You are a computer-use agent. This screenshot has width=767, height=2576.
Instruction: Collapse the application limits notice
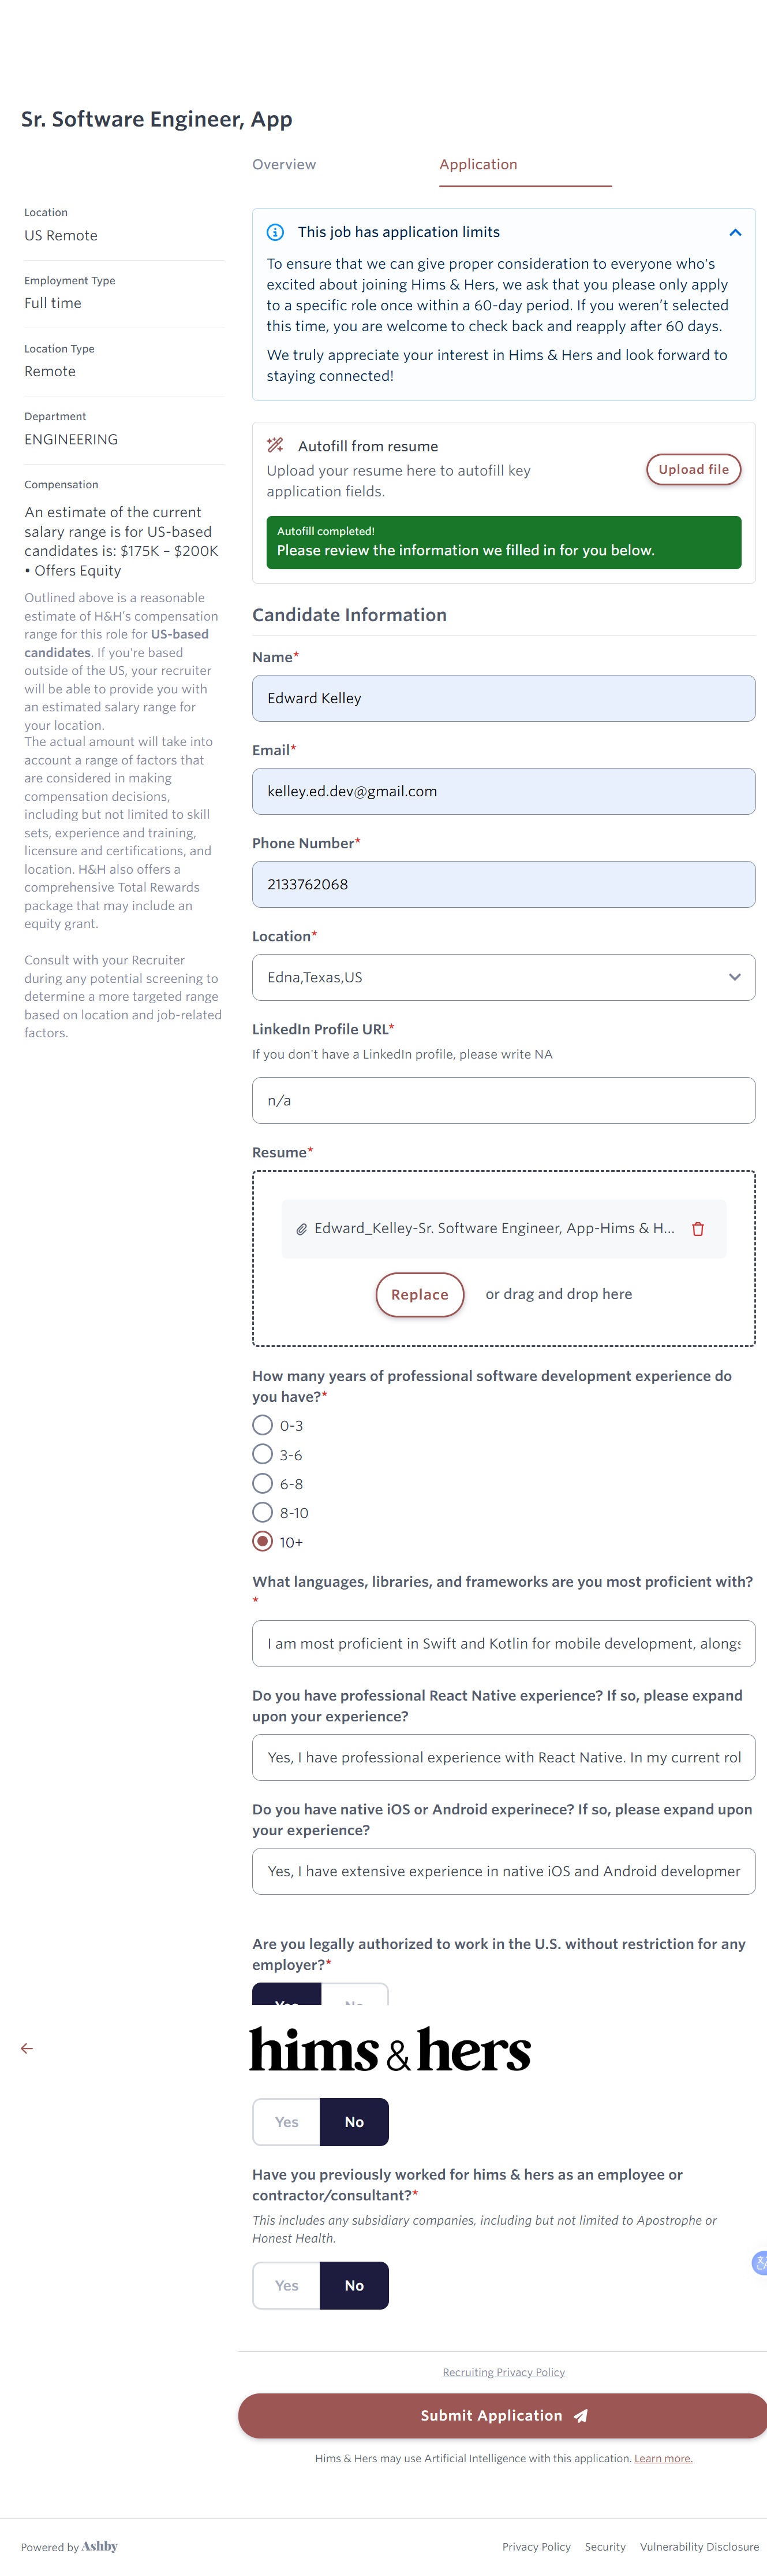(x=734, y=232)
